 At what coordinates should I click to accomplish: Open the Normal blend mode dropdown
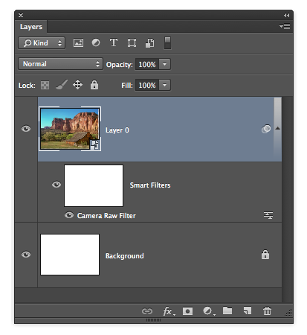tap(60, 64)
